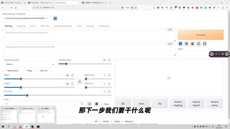Click the Batch count slider handle
Screen dimensions: 230x129
click(86, 79)
